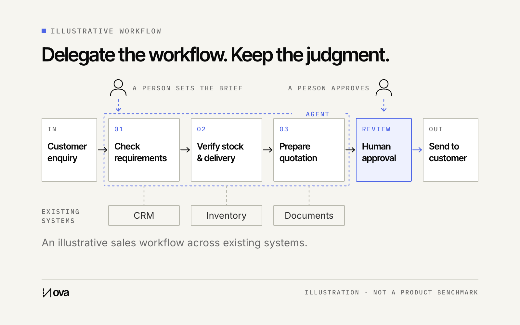Click the Send to customer output box
Image resolution: width=520 pixels, height=325 pixels.
tap(451, 150)
